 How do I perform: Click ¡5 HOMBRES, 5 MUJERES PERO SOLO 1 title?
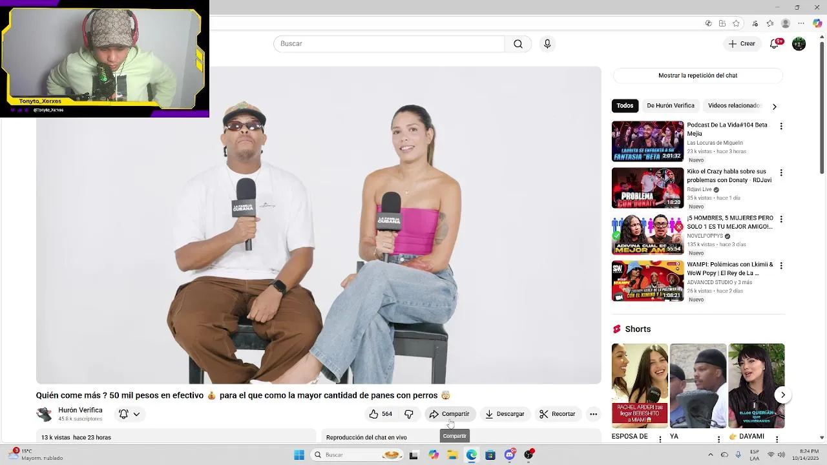tap(730, 222)
